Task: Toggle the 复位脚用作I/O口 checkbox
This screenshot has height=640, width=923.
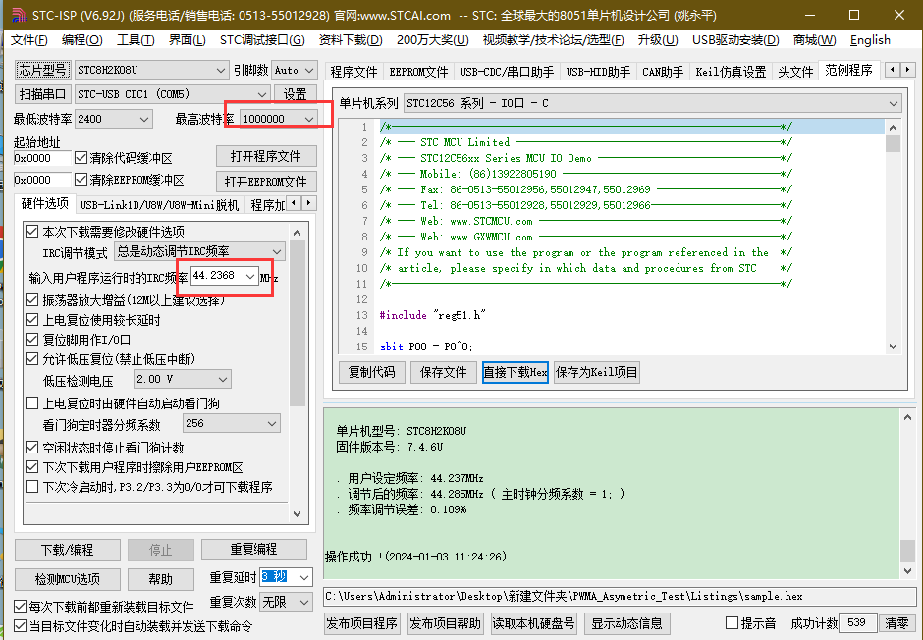Action: tap(32, 340)
